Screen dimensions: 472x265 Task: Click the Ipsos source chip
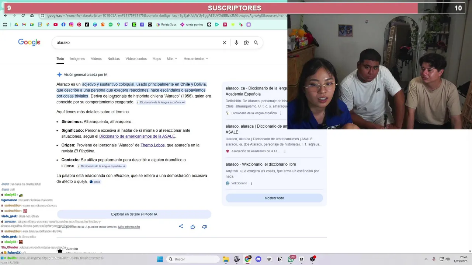[x=95, y=182]
